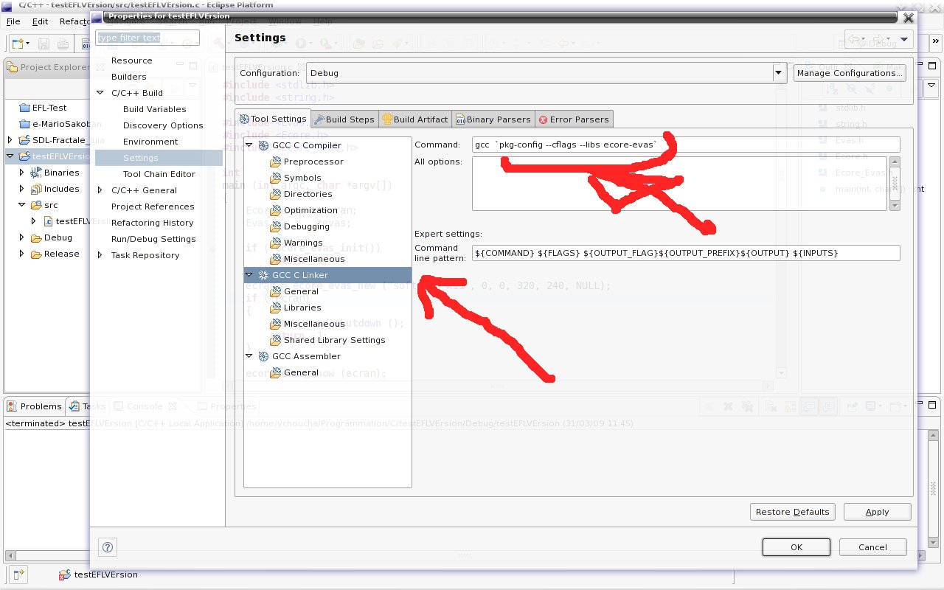Open the Outline view menu dropdown triangle
This screenshot has width=944, height=590.
click(931, 86)
